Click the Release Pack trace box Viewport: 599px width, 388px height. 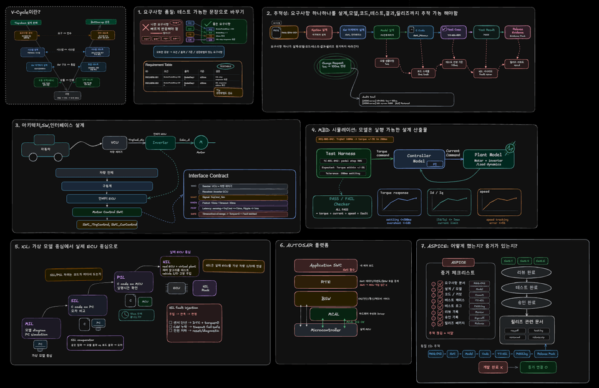click(x=545, y=354)
